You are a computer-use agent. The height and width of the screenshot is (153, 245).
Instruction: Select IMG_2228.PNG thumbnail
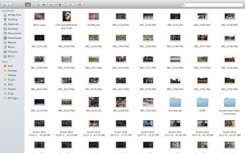tap(121, 16)
